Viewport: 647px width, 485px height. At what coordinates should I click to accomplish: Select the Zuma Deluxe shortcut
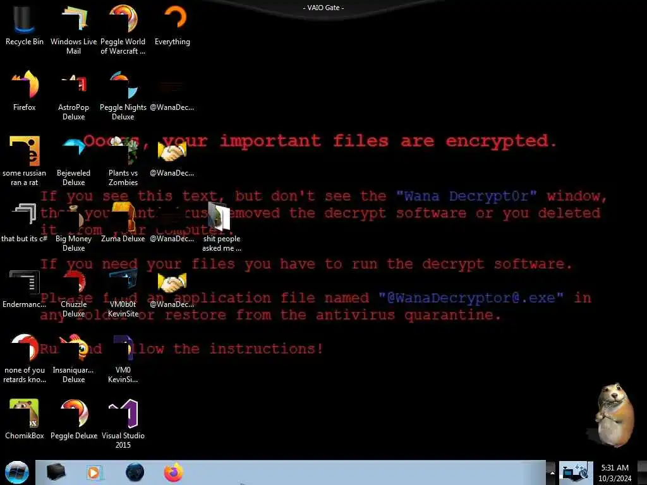(123, 223)
